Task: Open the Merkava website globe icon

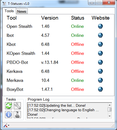Action: 100,80
